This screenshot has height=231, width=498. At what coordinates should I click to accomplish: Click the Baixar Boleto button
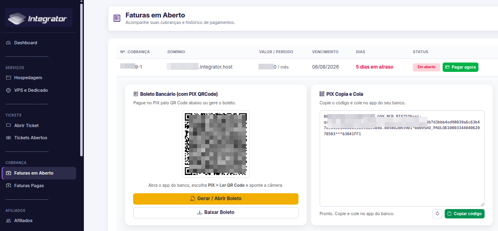pyautogui.click(x=216, y=212)
